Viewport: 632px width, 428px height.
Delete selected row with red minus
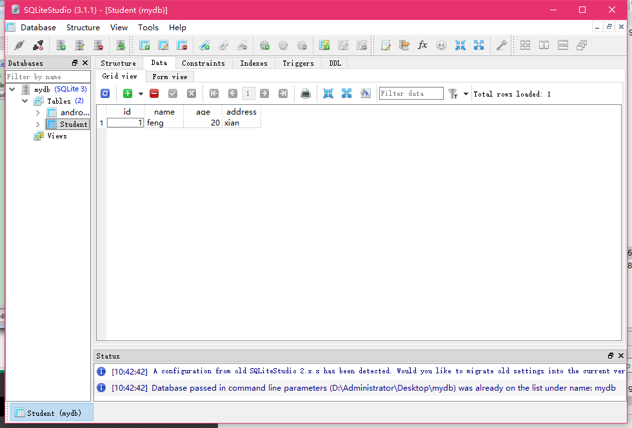[x=154, y=93]
